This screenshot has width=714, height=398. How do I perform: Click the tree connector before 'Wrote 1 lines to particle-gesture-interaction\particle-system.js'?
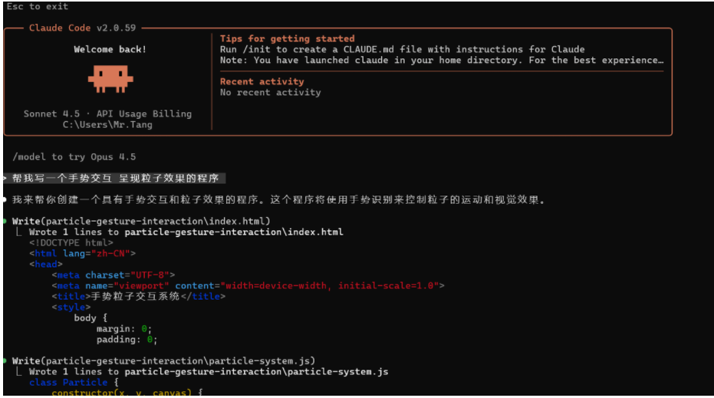pos(19,371)
